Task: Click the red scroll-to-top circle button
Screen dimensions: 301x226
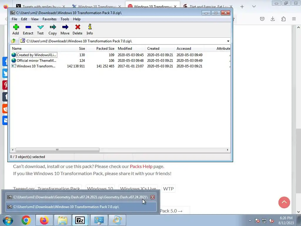Action: (x=284, y=202)
